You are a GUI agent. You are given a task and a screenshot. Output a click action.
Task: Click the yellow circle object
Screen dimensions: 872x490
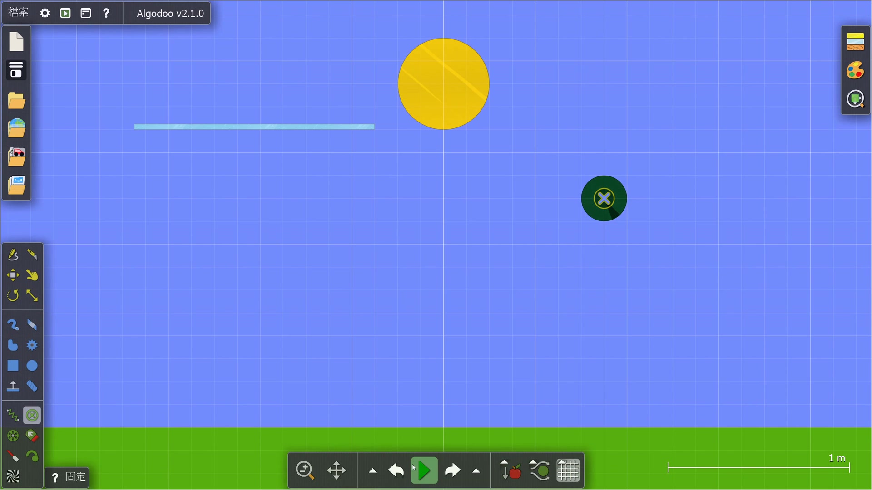pos(443,84)
